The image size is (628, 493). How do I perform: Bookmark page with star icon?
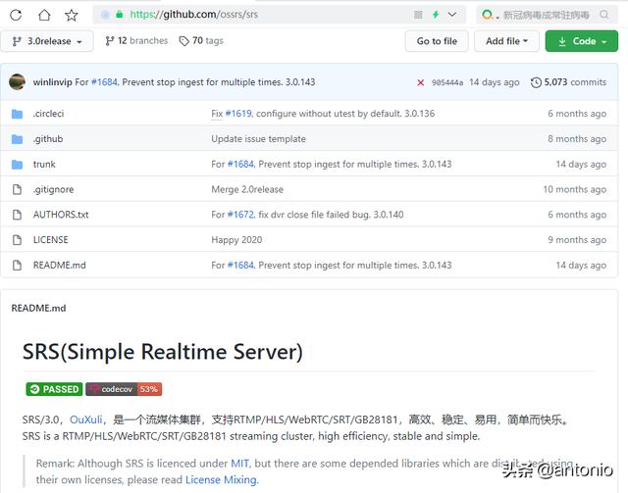tap(72, 15)
